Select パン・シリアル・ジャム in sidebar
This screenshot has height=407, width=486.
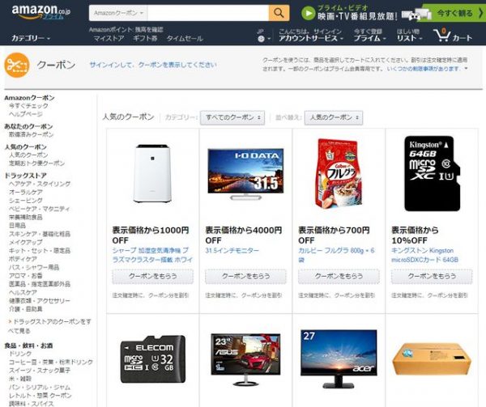click(40, 388)
